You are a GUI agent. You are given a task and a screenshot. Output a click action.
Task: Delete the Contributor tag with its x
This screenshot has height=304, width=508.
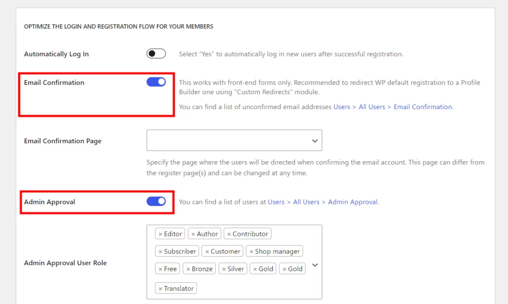(229, 234)
